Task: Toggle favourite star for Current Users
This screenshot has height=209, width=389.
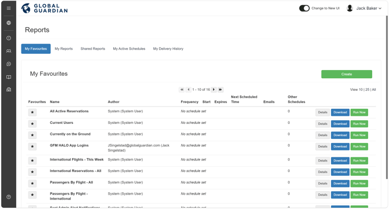Action: 33,124
